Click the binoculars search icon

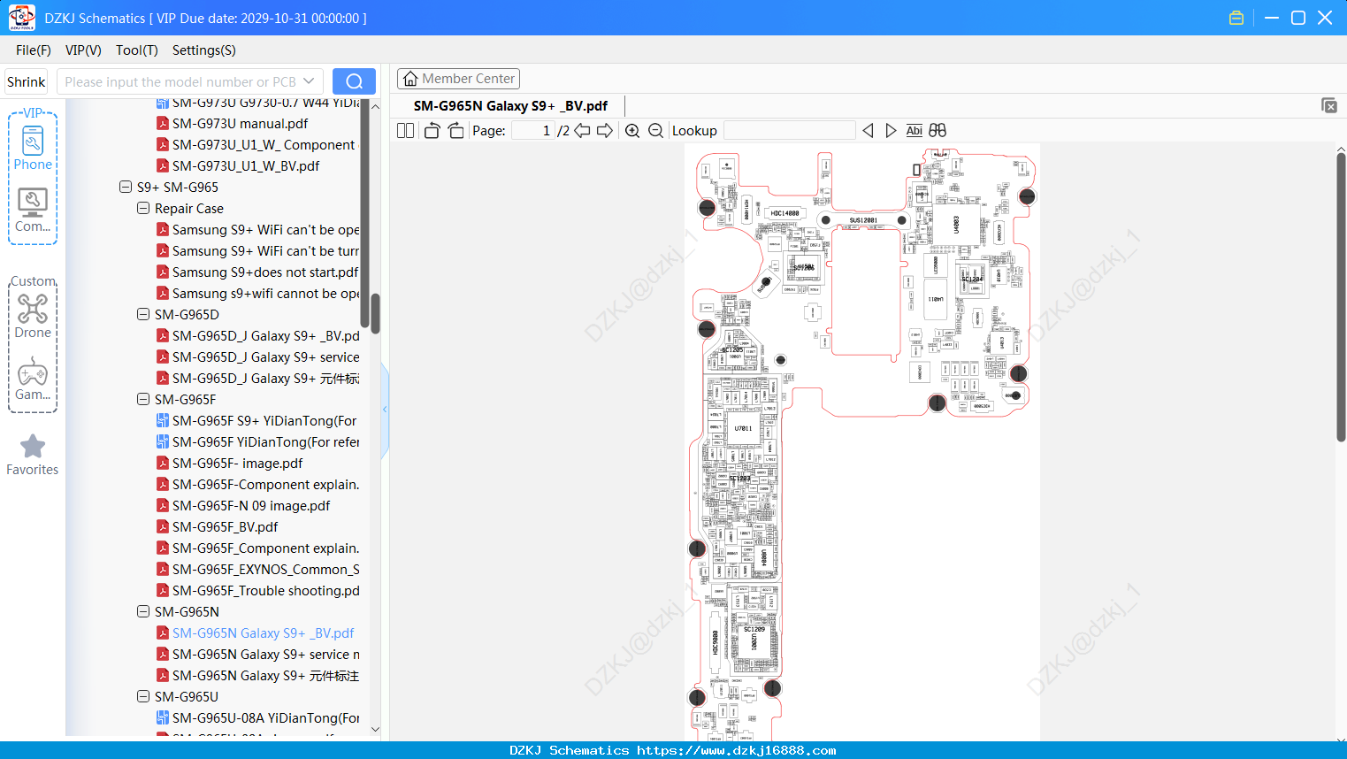click(938, 131)
